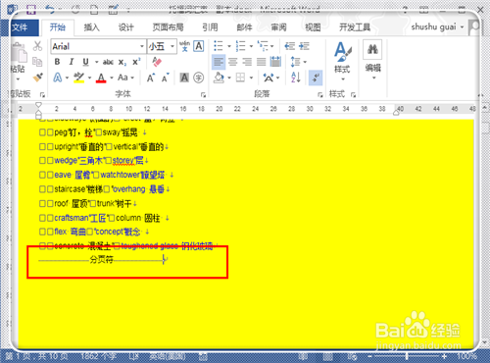The image size is (490, 363).
Task: Click the paragraph shading bucket icon
Action: 220,78
